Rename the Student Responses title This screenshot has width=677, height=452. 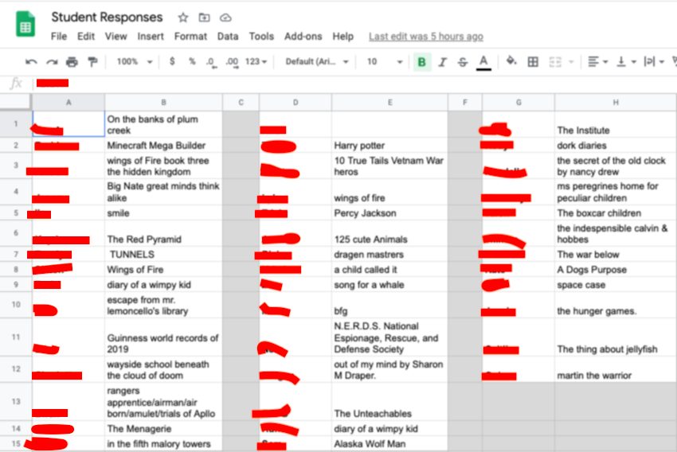107,18
